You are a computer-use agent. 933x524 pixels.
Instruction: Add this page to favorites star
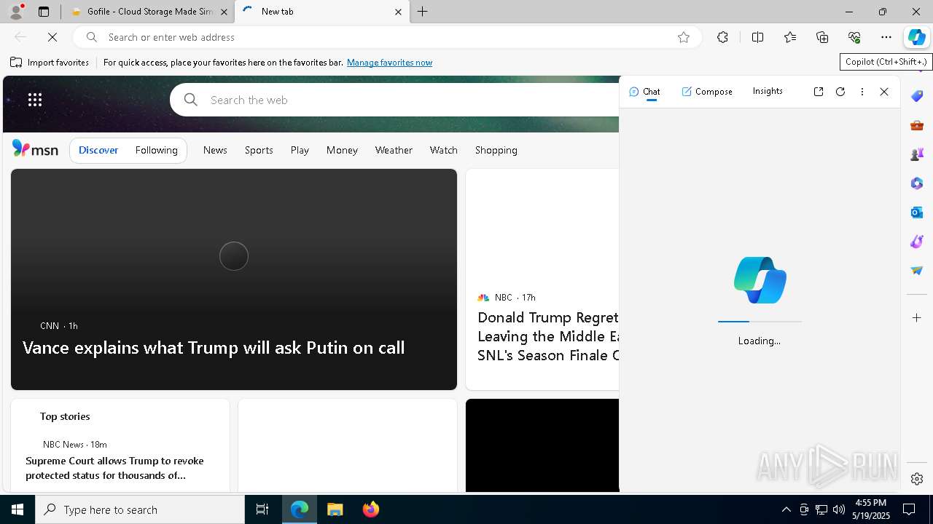click(x=684, y=37)
